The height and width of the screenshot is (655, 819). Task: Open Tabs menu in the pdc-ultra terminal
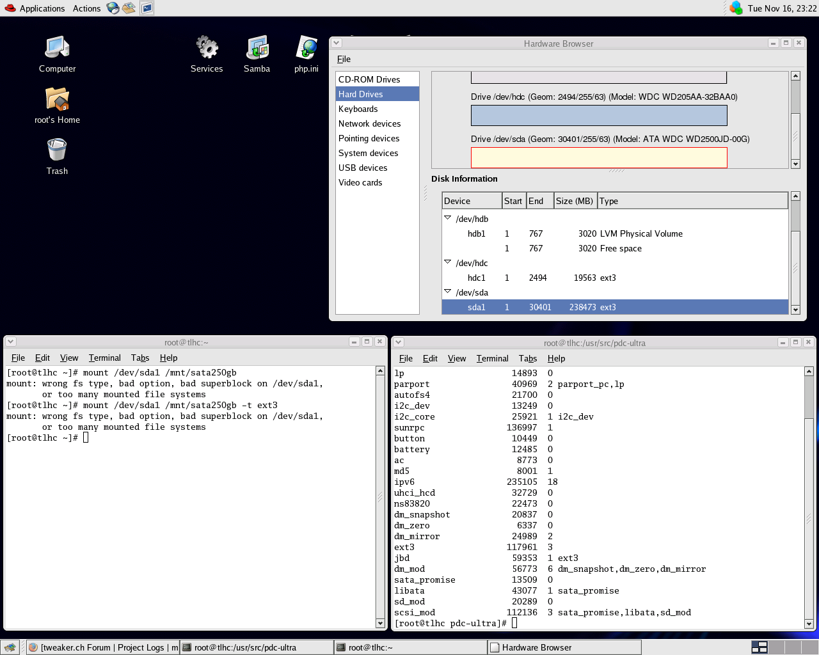[x=527, y=358]
